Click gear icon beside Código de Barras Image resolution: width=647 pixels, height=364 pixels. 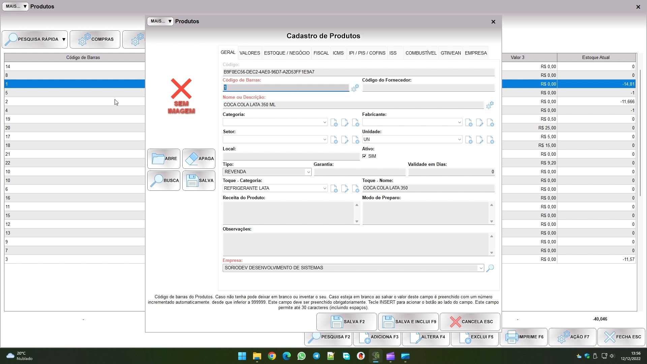click(355, 88)
